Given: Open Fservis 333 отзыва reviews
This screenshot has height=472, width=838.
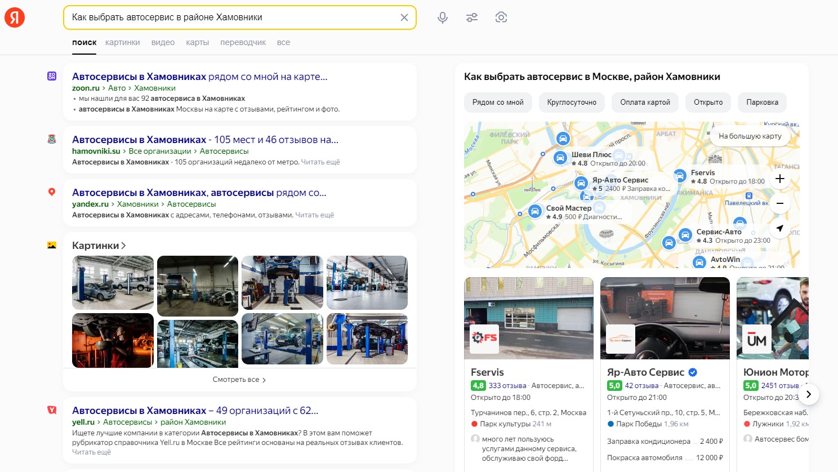Looking at the screenshot, I should pyautogui.click(x=507, y=386).
